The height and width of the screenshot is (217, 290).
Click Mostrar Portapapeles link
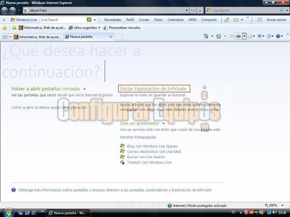click(x=138, y=137)
